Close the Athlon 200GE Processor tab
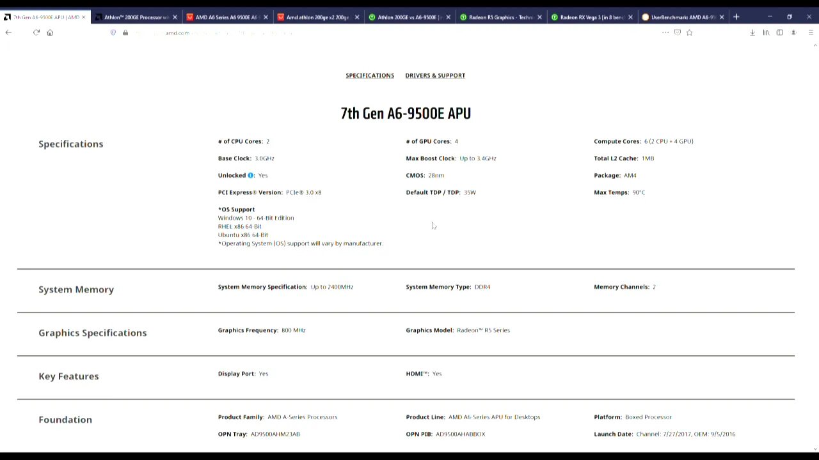 pos(175,17)
